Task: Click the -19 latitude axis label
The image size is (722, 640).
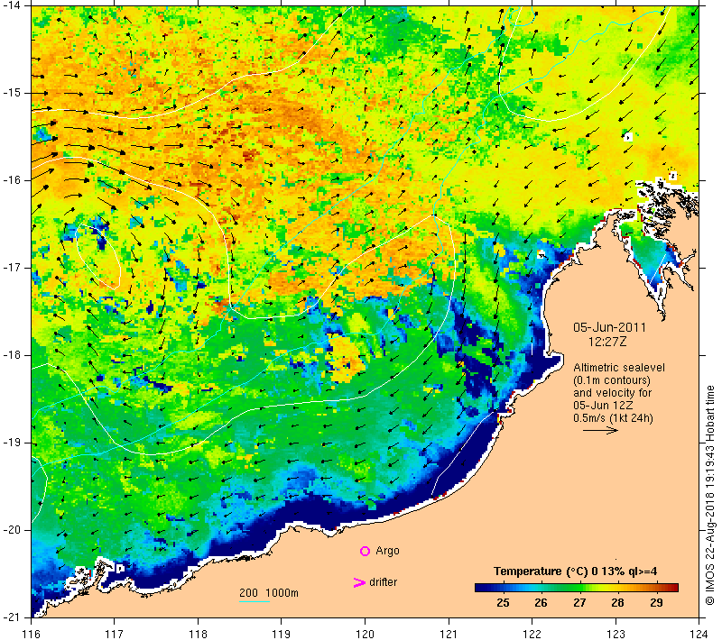Action: 12,443
